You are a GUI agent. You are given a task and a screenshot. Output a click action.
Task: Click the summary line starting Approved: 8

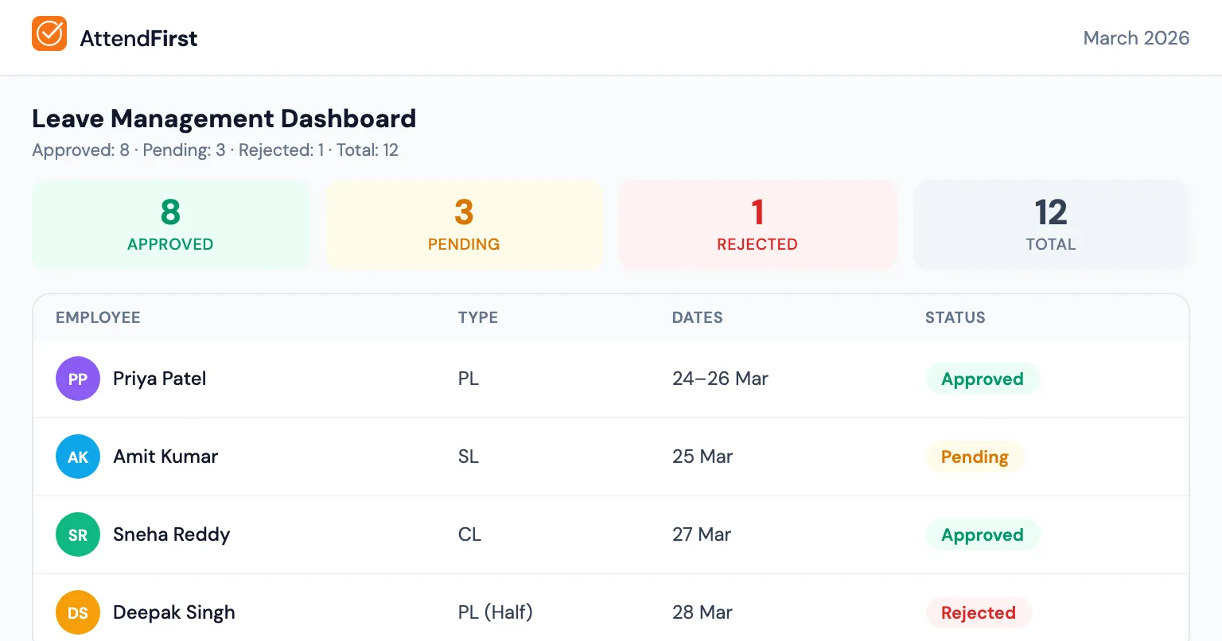215,150
